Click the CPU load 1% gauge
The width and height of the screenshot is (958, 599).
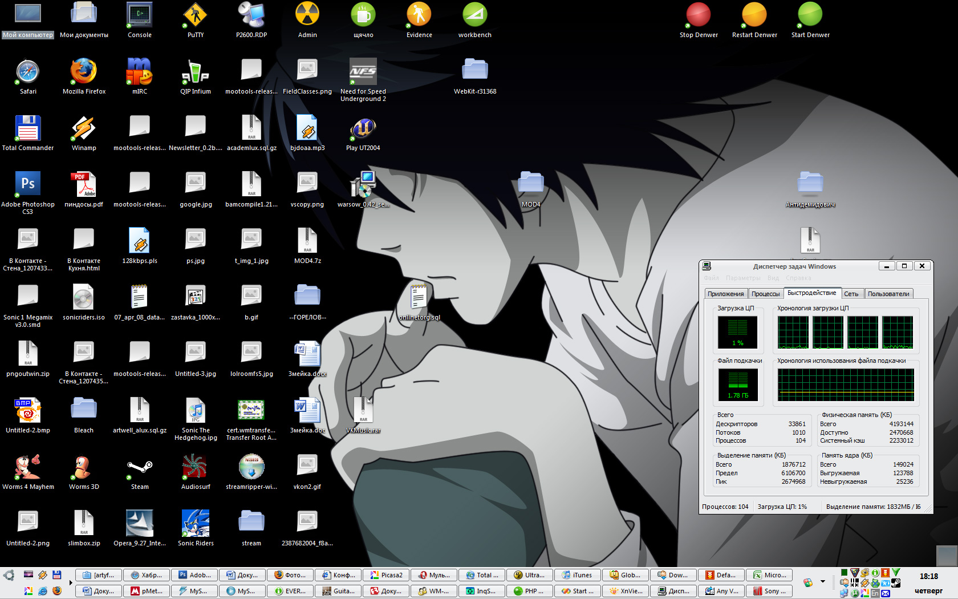[737, 333]
